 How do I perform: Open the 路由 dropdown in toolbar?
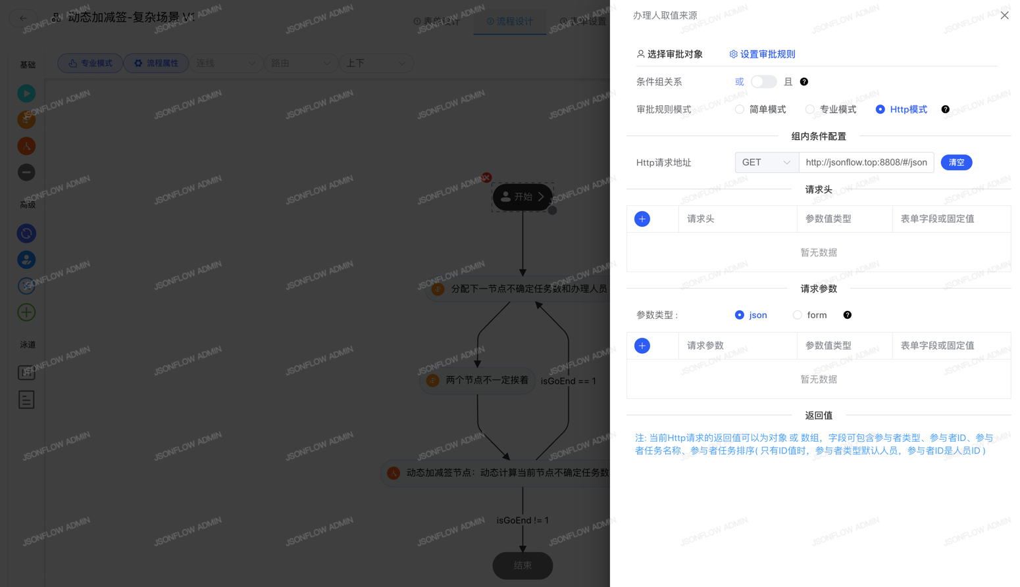(x=301, y=63)
